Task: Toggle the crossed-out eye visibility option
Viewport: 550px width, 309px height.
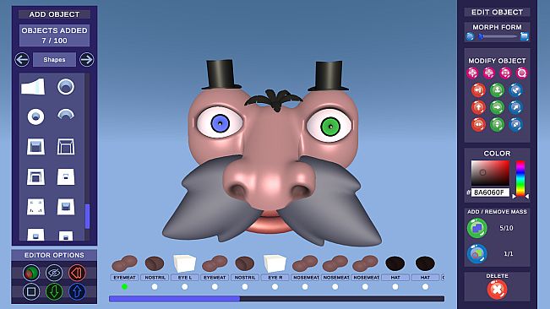Action: tap(54, 273)
